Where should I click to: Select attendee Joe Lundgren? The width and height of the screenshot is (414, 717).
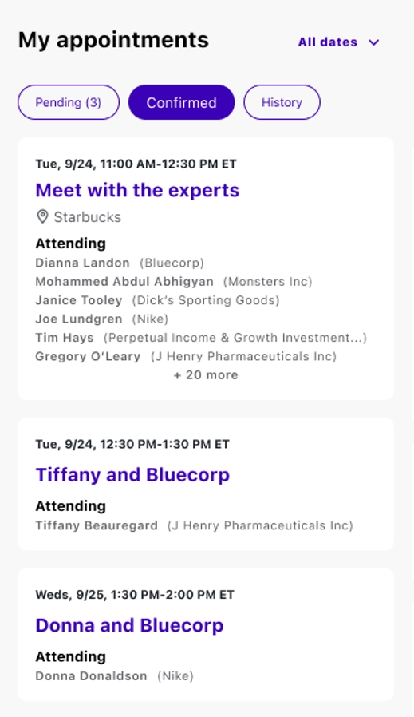[x=79, y=319]
